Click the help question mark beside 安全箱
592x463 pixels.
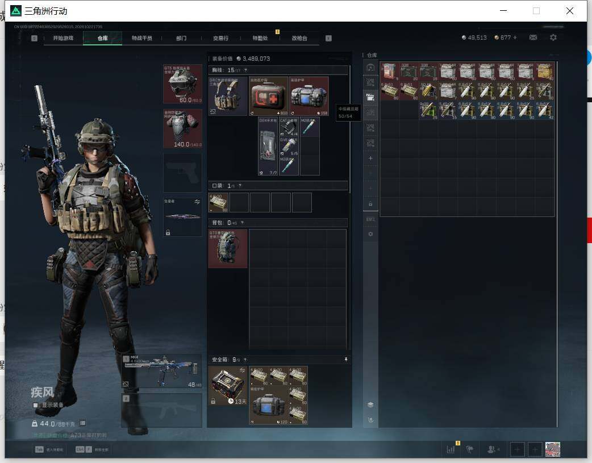click(245, 360)
